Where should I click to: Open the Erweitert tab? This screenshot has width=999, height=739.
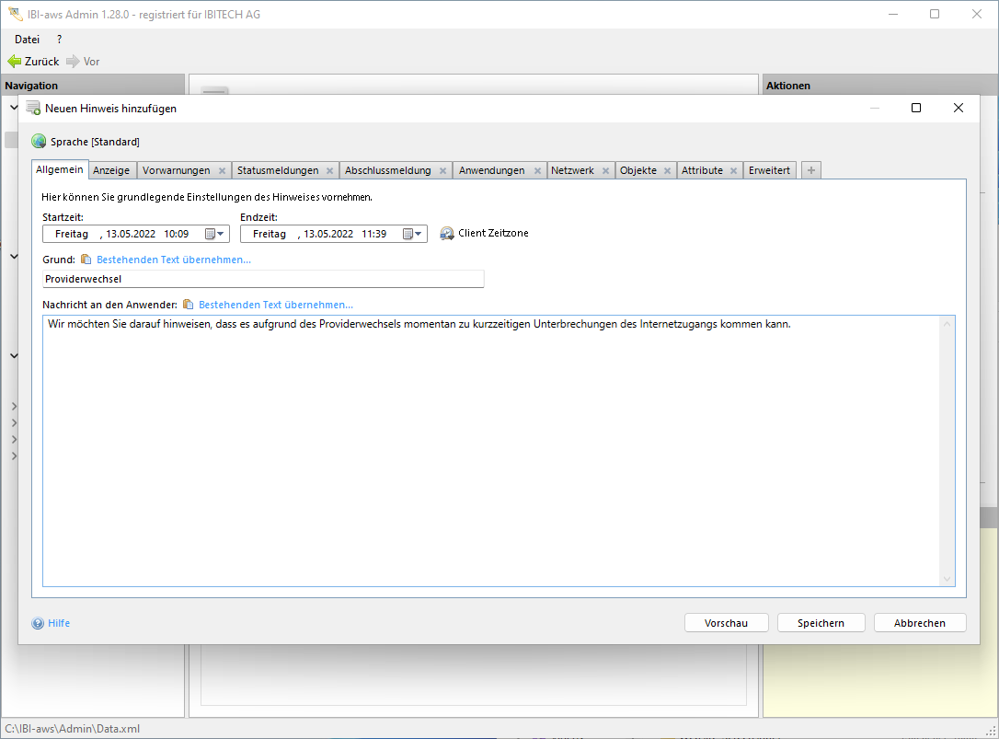(769, 170)
